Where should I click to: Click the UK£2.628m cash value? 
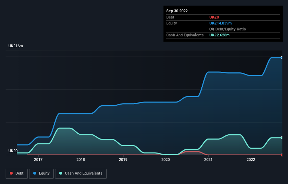220,35
